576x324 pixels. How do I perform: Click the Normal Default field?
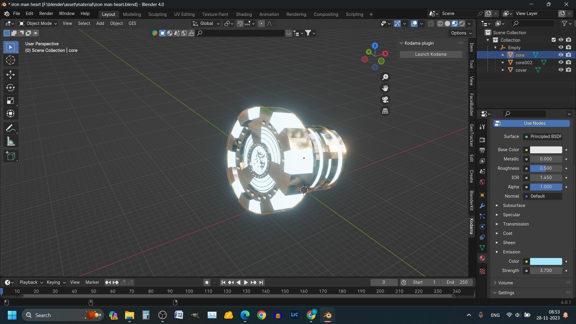point(542,196)
